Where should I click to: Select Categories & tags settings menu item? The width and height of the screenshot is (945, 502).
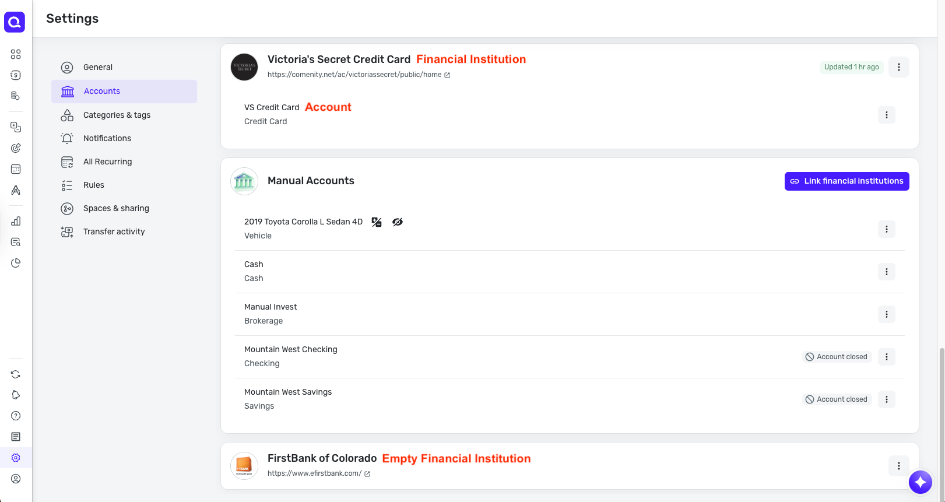(117, 115)
